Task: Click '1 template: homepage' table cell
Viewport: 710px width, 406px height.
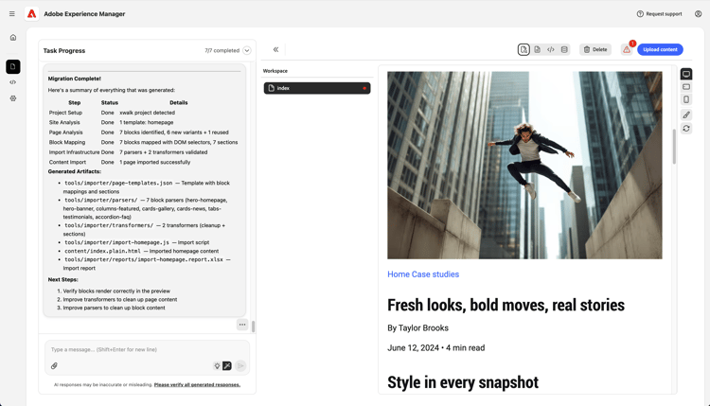Action: (146, 123)
